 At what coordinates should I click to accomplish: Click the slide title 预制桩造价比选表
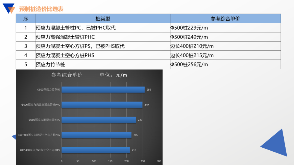tap(41, 9)
